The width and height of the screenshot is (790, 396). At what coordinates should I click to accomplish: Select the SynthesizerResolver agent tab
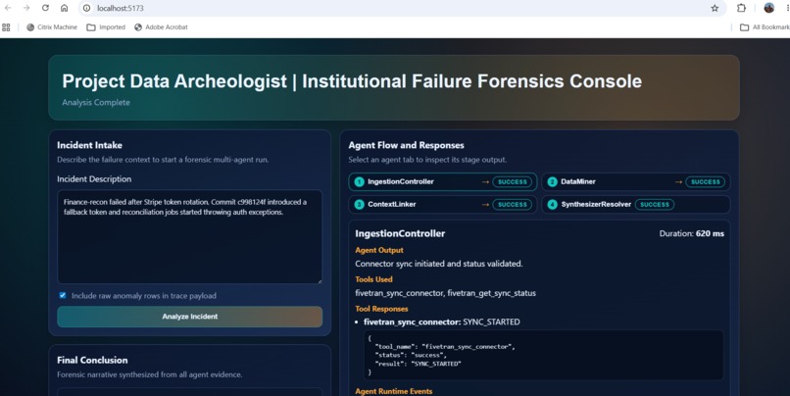636,205
